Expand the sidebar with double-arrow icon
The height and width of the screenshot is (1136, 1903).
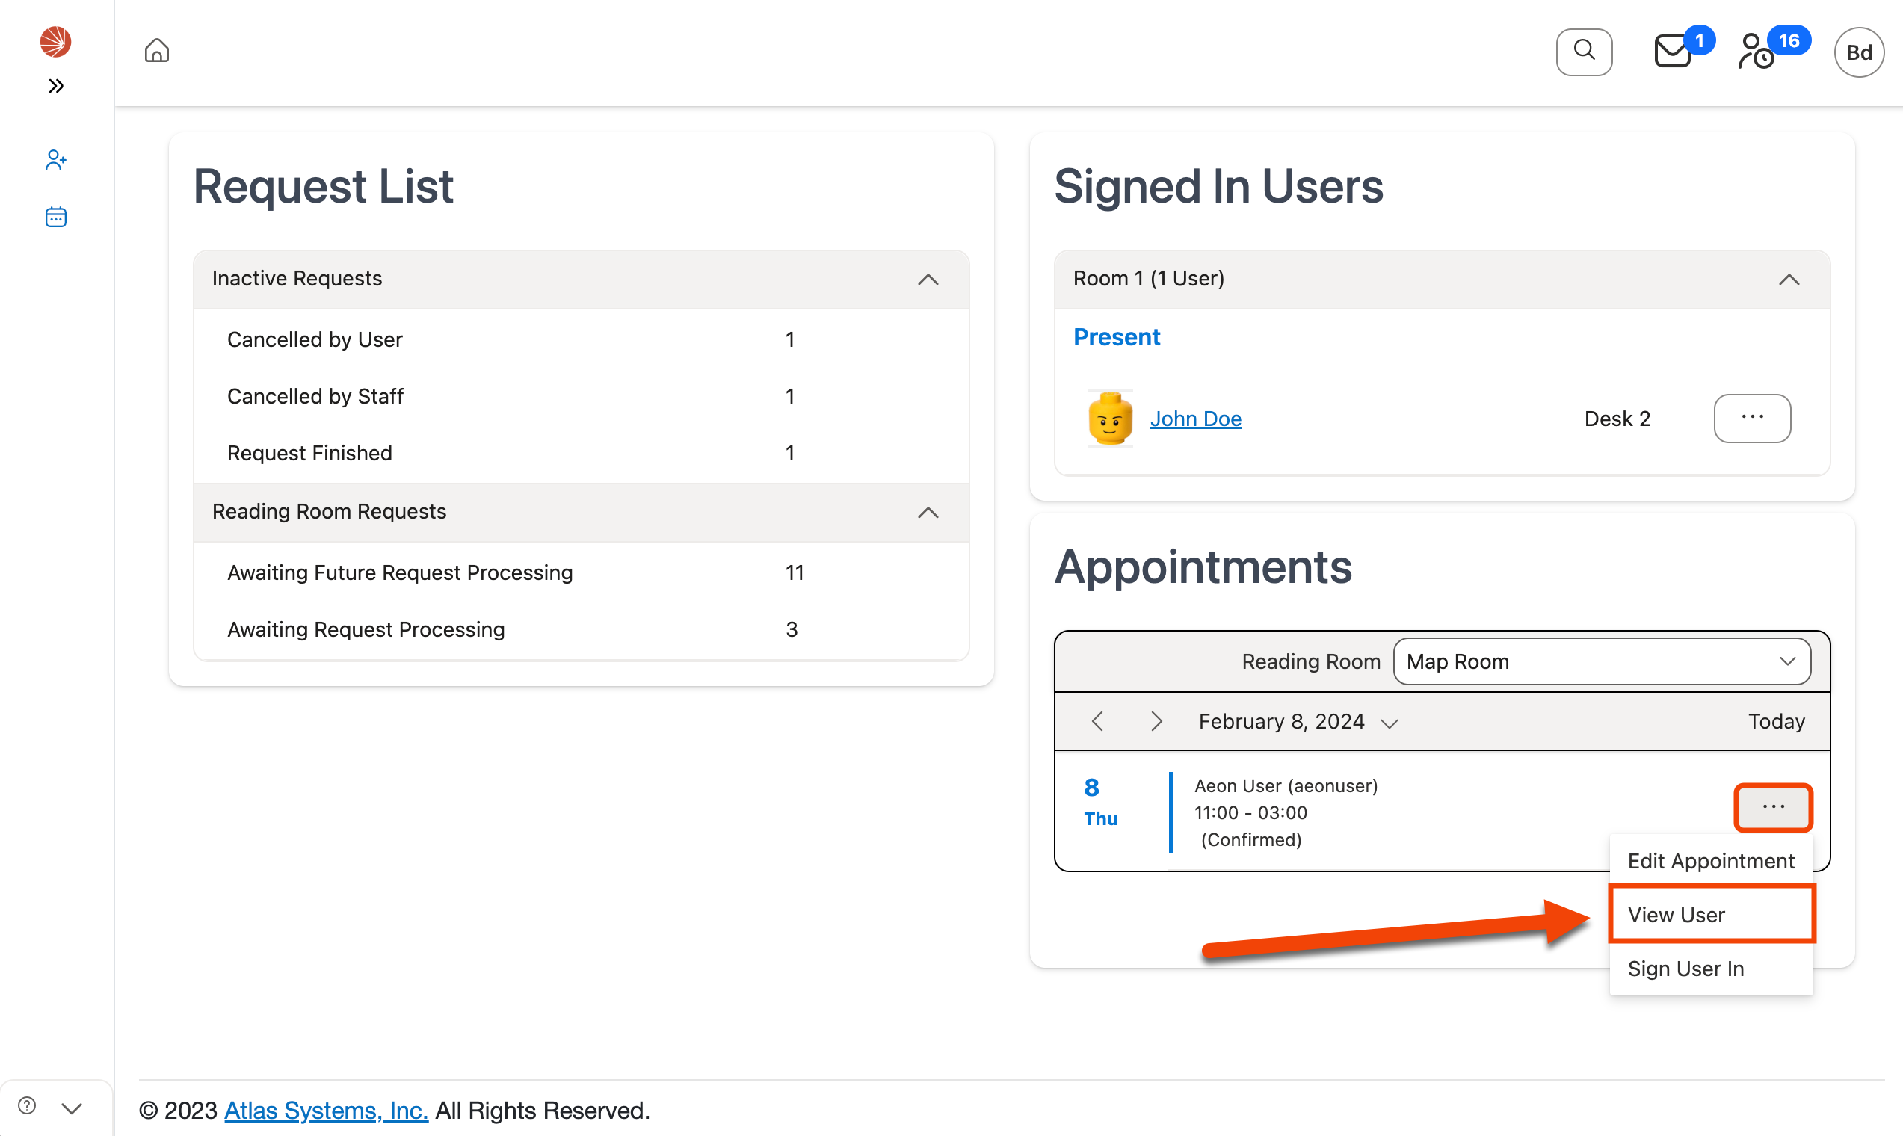click(x=55, y=86)
